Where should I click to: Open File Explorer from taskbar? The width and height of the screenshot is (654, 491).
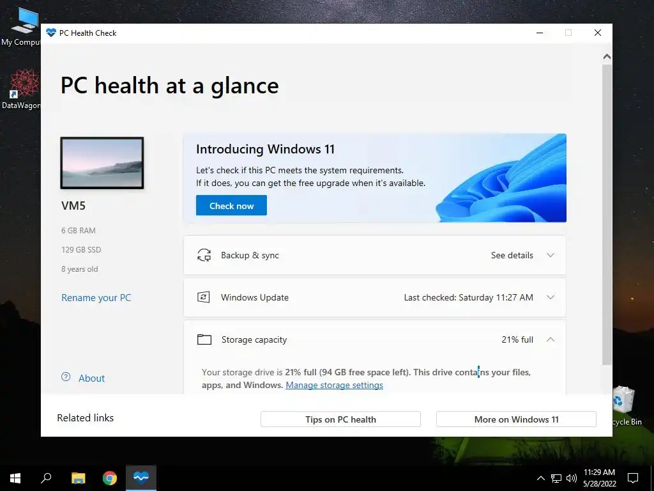click(78, 478)
